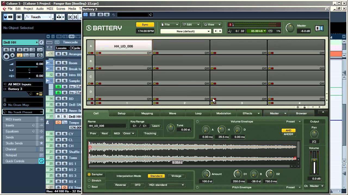The width and height of the screenshot is (348, 195).
Task: Switch to the Cell tab
Action: pos(96,113)
